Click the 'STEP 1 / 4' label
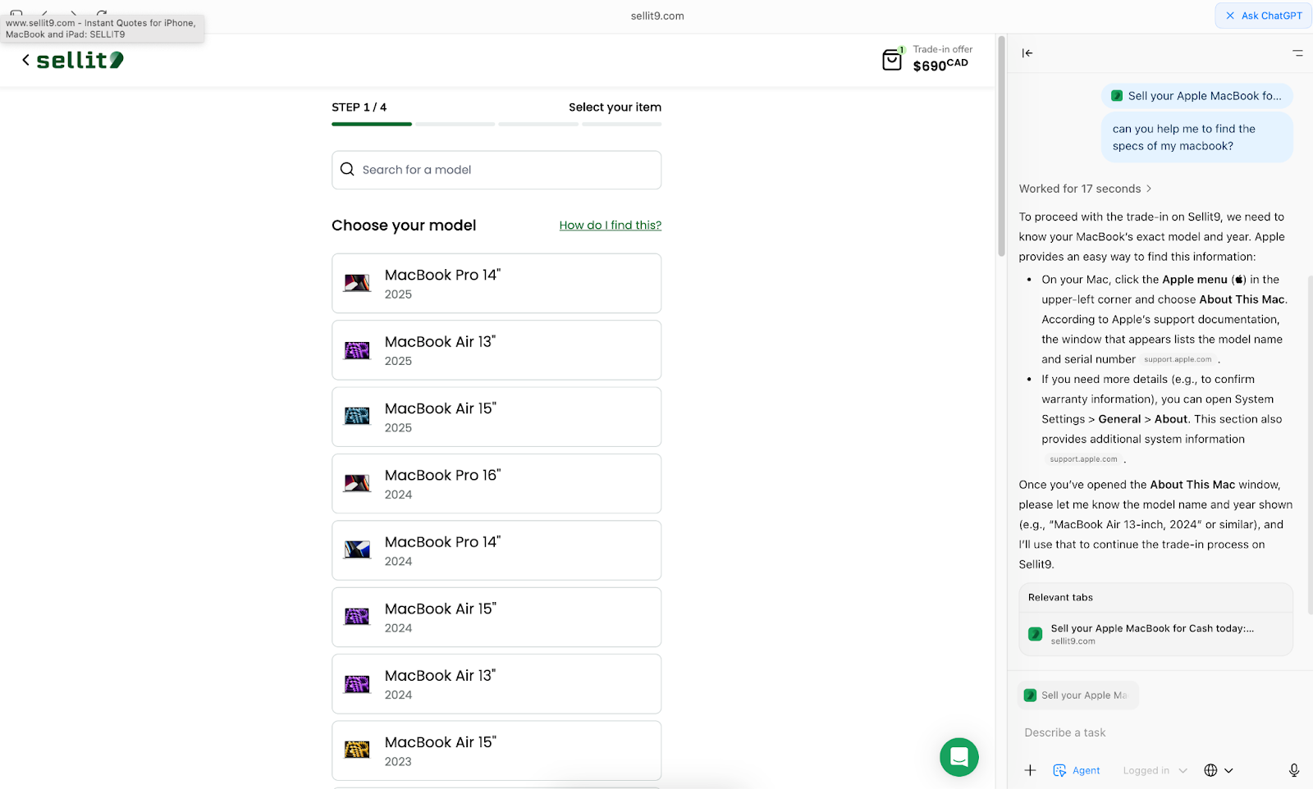This screenshot has height=789, width=1313. click(359, 107)
